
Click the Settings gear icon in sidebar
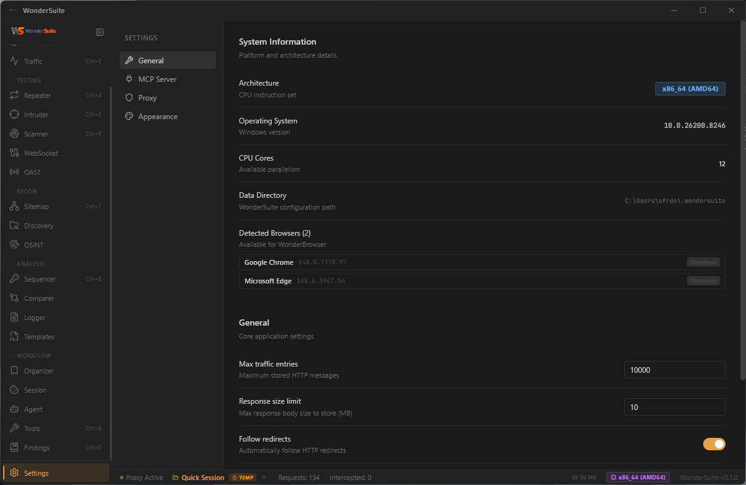pyautogui.click(x=14, y=473)
